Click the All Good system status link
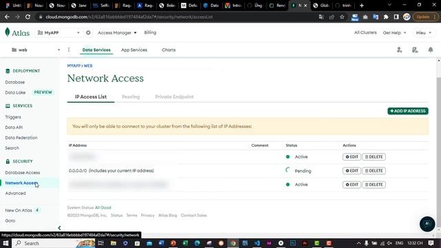Viewport: 441px width, 248px height. click(x=103, y=207)
